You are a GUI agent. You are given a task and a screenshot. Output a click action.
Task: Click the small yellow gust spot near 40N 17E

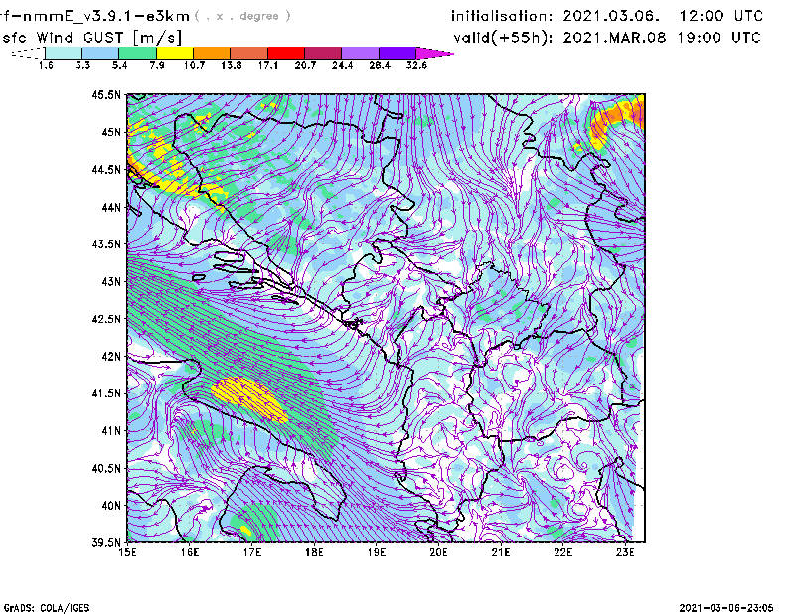[245, 531]
